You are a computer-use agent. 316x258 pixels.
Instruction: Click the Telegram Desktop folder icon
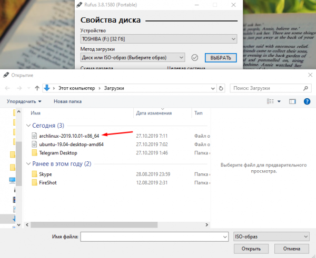34,152
